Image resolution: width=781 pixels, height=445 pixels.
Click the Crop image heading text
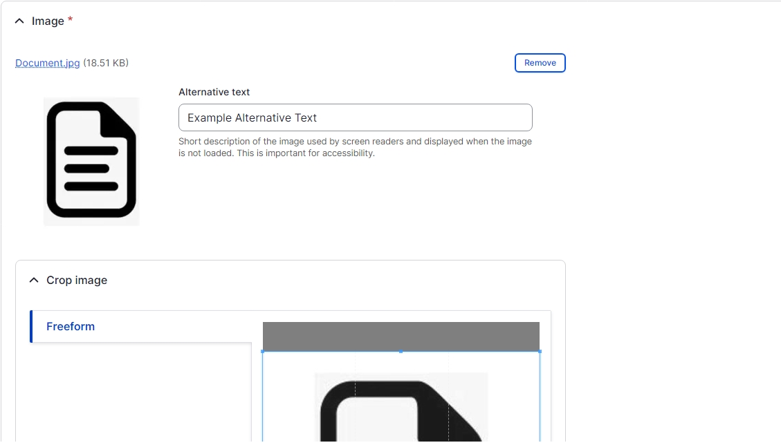pyautogui.click(x=77, y=281)
